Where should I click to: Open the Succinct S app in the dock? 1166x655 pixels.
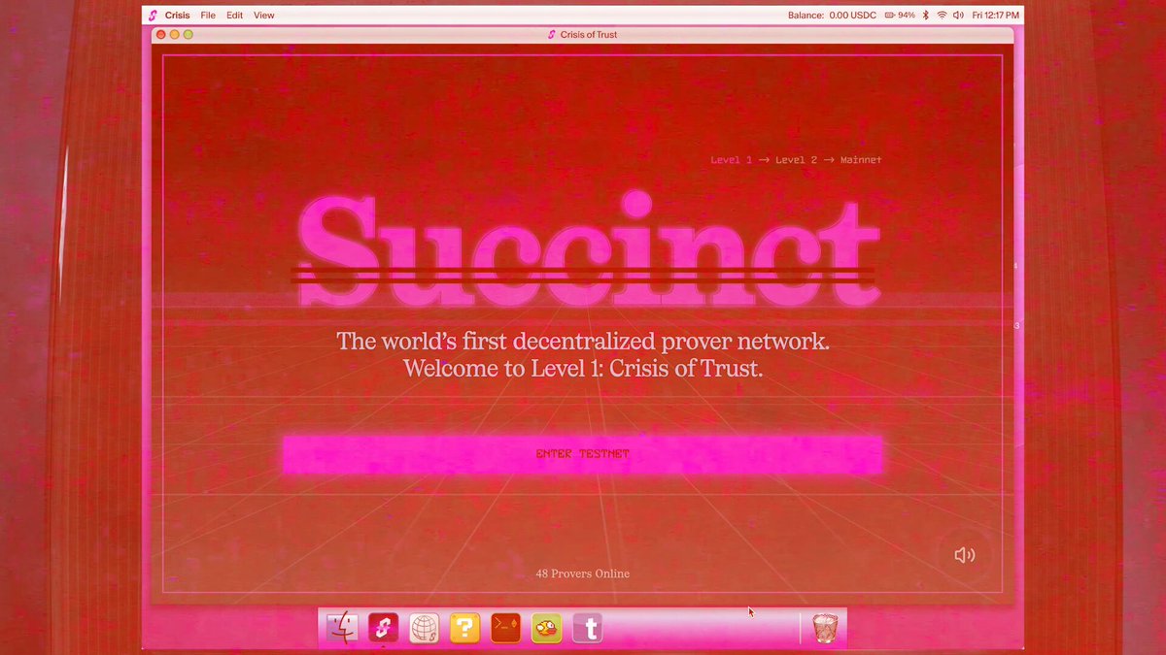click(383, 628)
